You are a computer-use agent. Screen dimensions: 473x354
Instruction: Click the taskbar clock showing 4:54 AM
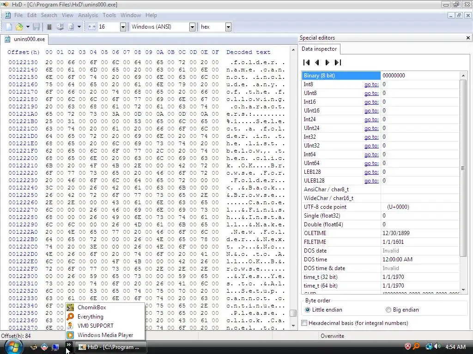click(x=455, y=347)
